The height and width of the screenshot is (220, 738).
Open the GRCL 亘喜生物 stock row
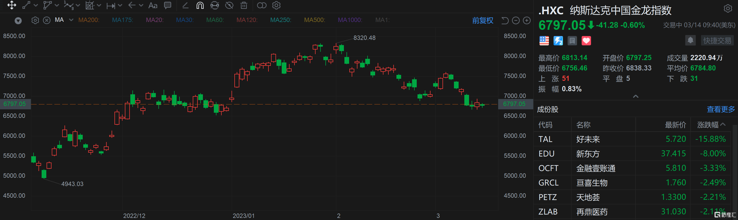point(632,183)
